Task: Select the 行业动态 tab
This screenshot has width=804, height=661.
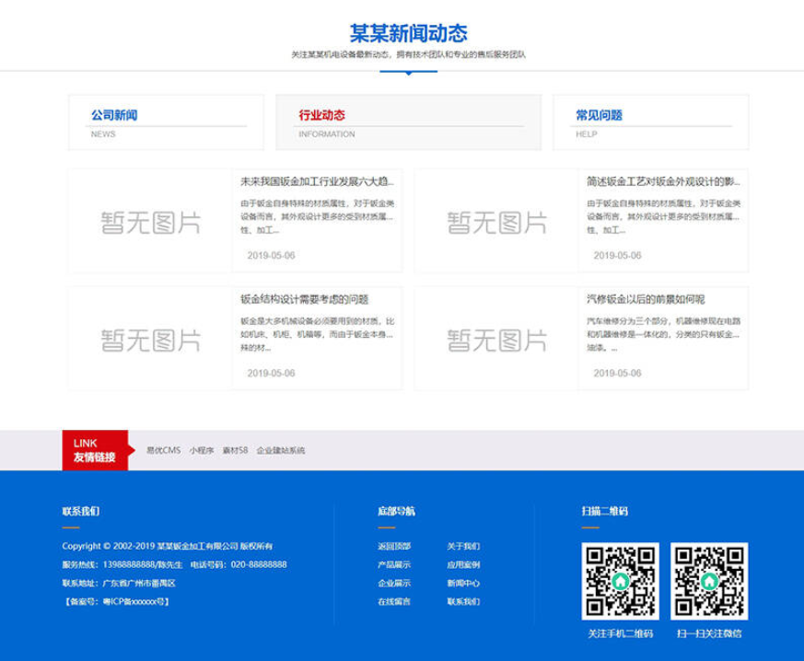Action: [322, 116]
